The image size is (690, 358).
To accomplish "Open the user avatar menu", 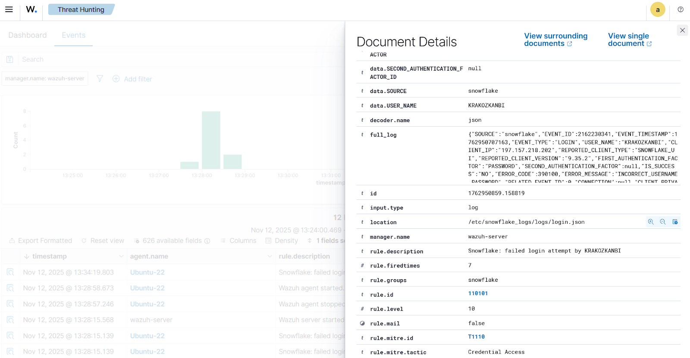I will [658, 9].
